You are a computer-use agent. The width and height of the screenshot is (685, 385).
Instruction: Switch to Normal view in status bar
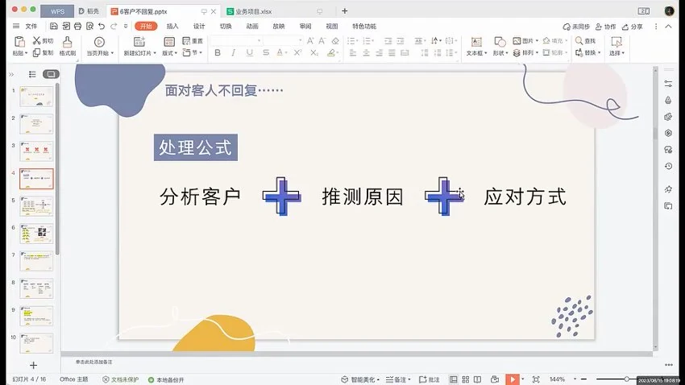click(454, 379)
